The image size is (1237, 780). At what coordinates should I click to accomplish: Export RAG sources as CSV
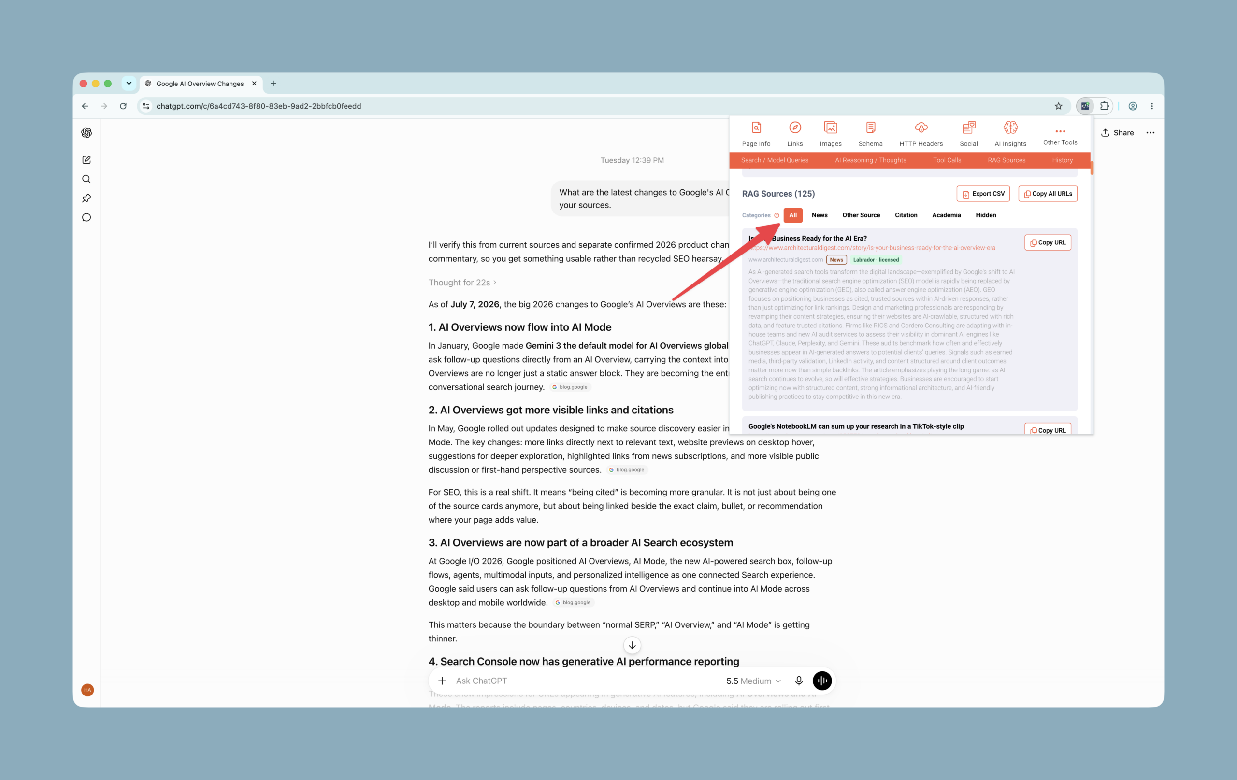(x=983, y=194)
